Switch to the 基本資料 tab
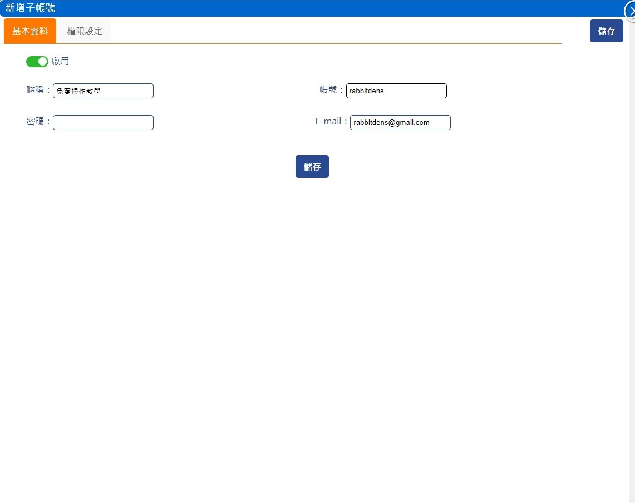 point(30,31)
